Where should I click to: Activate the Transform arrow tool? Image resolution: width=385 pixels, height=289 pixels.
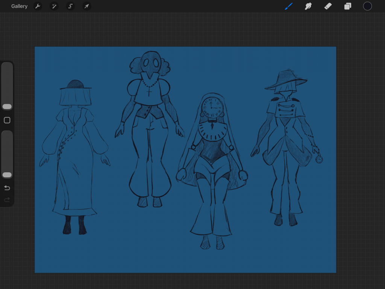point(86,6)
